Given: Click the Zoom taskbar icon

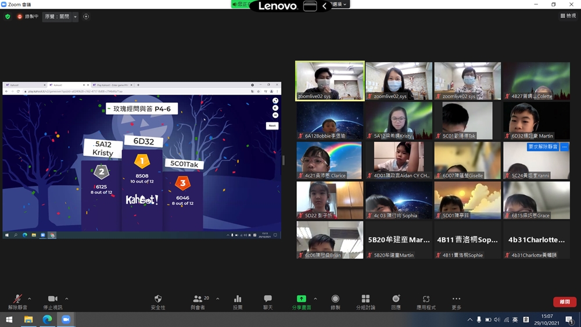Looking at the screenshot, I should (x=66, y=319).
